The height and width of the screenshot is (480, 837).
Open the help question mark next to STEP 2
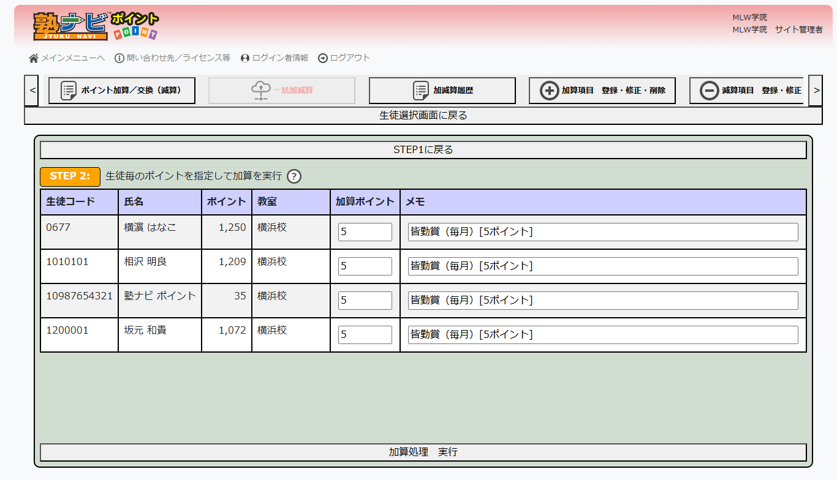pos(294,176)
